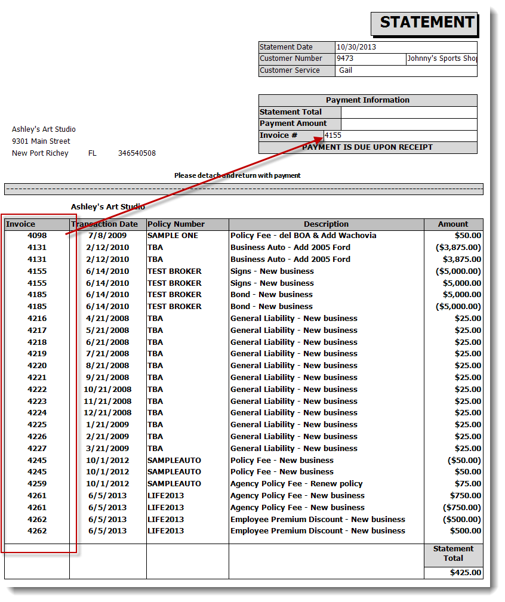Click the ($50.00) credit amount
505x602 pixels.
coord(464,461)
